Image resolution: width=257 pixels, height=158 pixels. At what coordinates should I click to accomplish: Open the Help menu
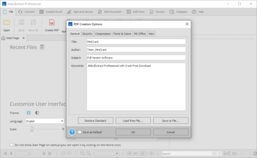(198, 12)
